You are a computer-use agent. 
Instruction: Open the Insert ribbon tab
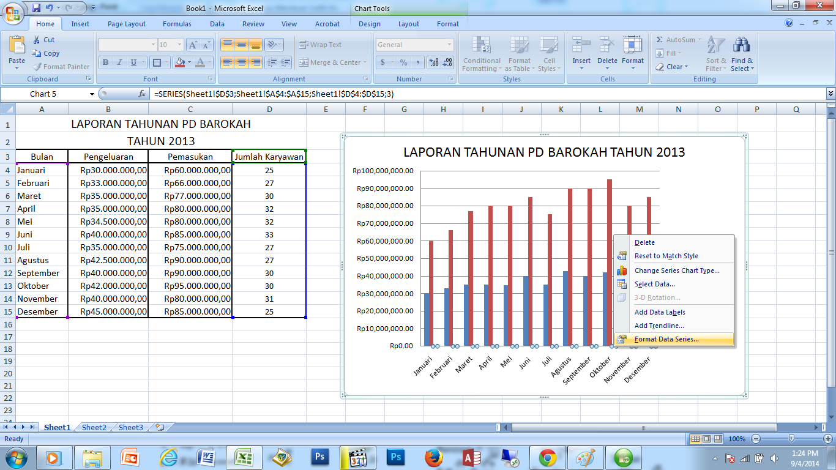(x=80, y=24)
